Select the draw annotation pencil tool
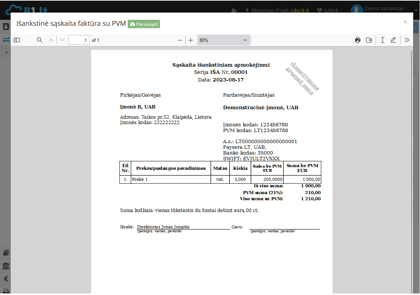 pyautogui.click(x=393, y=40)
